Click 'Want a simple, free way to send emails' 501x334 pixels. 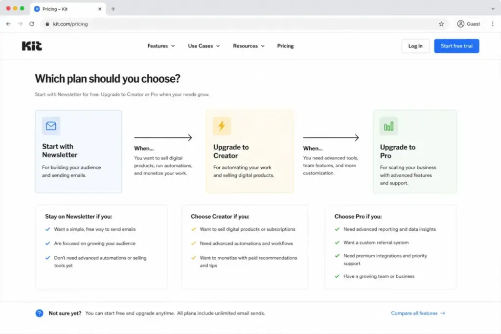94,229
